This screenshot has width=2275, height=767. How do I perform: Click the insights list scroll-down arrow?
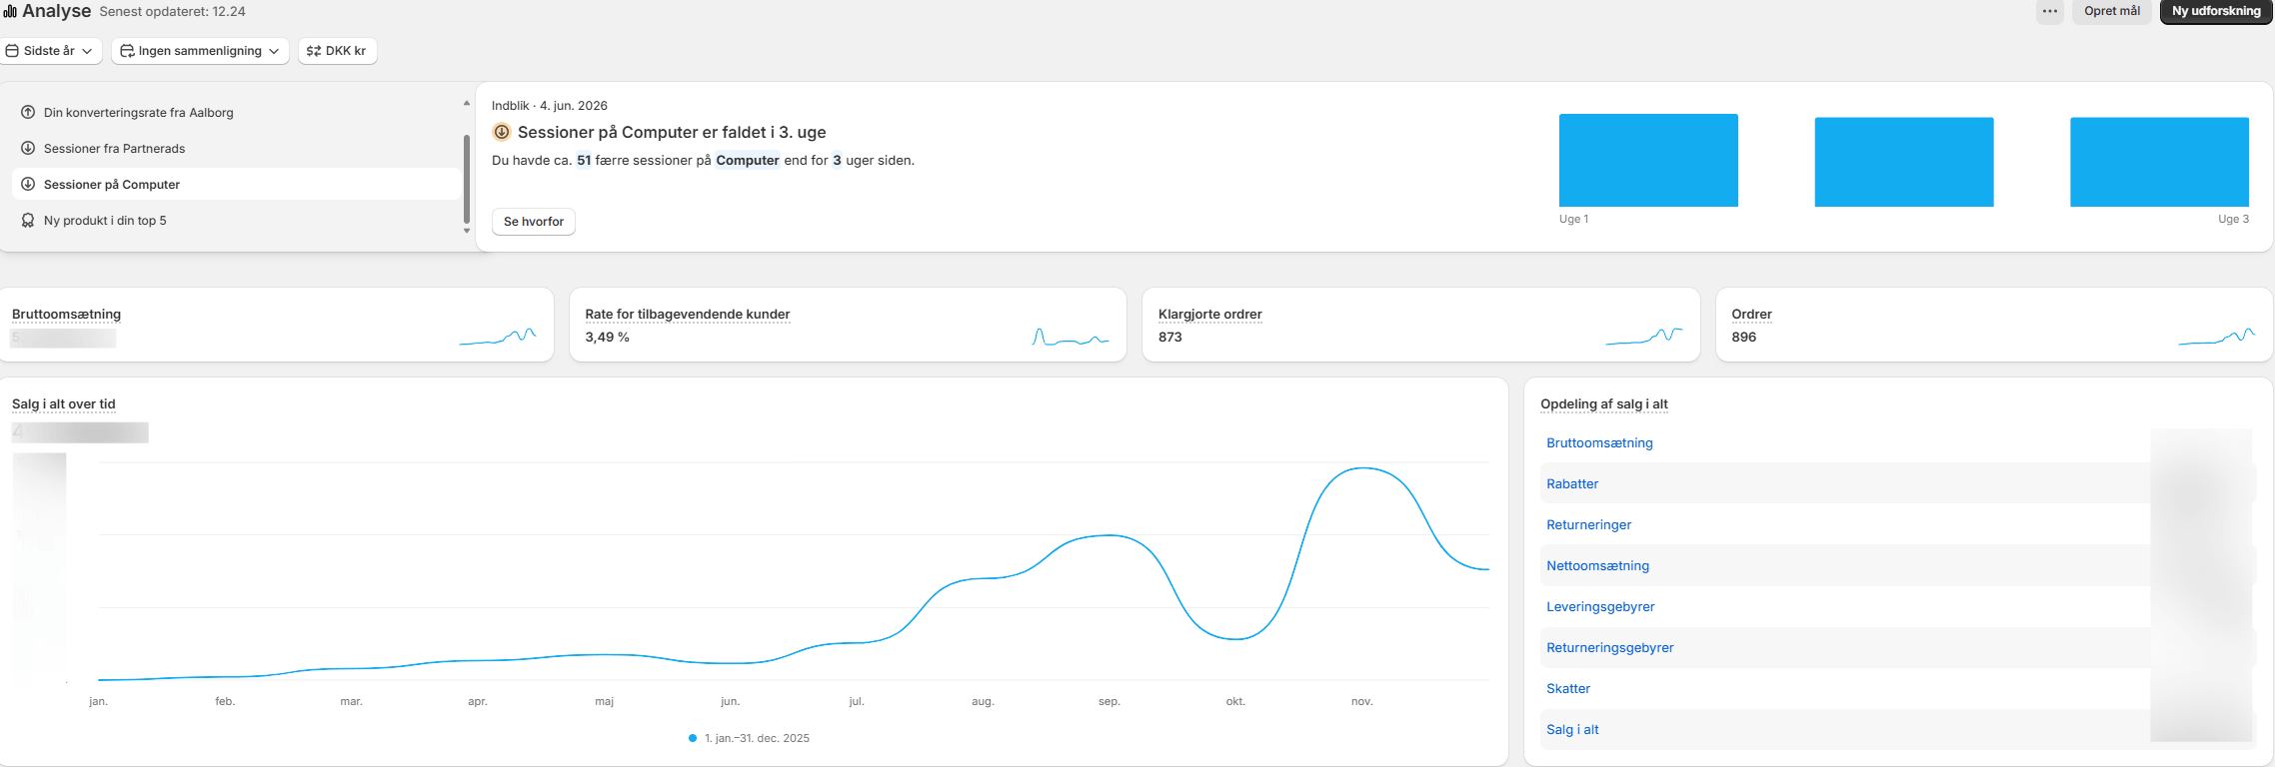(466, 231)
